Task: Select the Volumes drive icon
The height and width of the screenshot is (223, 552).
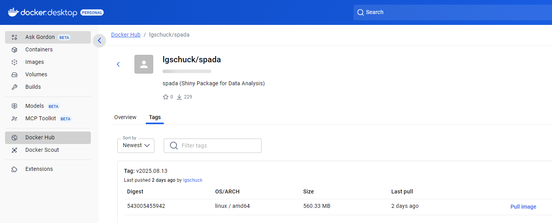Action: tap(14, 75)
